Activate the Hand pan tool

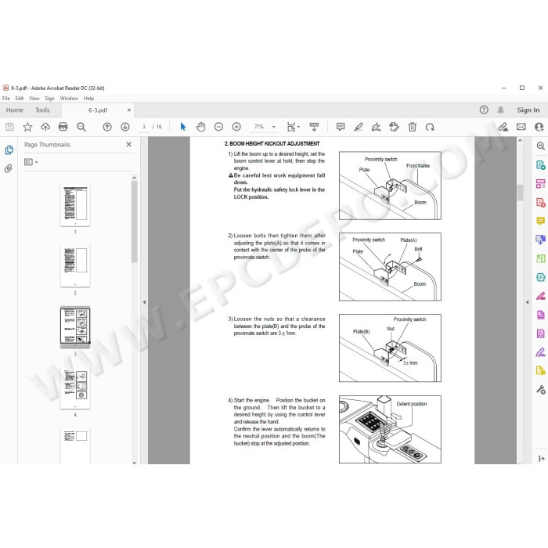point(201,127)
